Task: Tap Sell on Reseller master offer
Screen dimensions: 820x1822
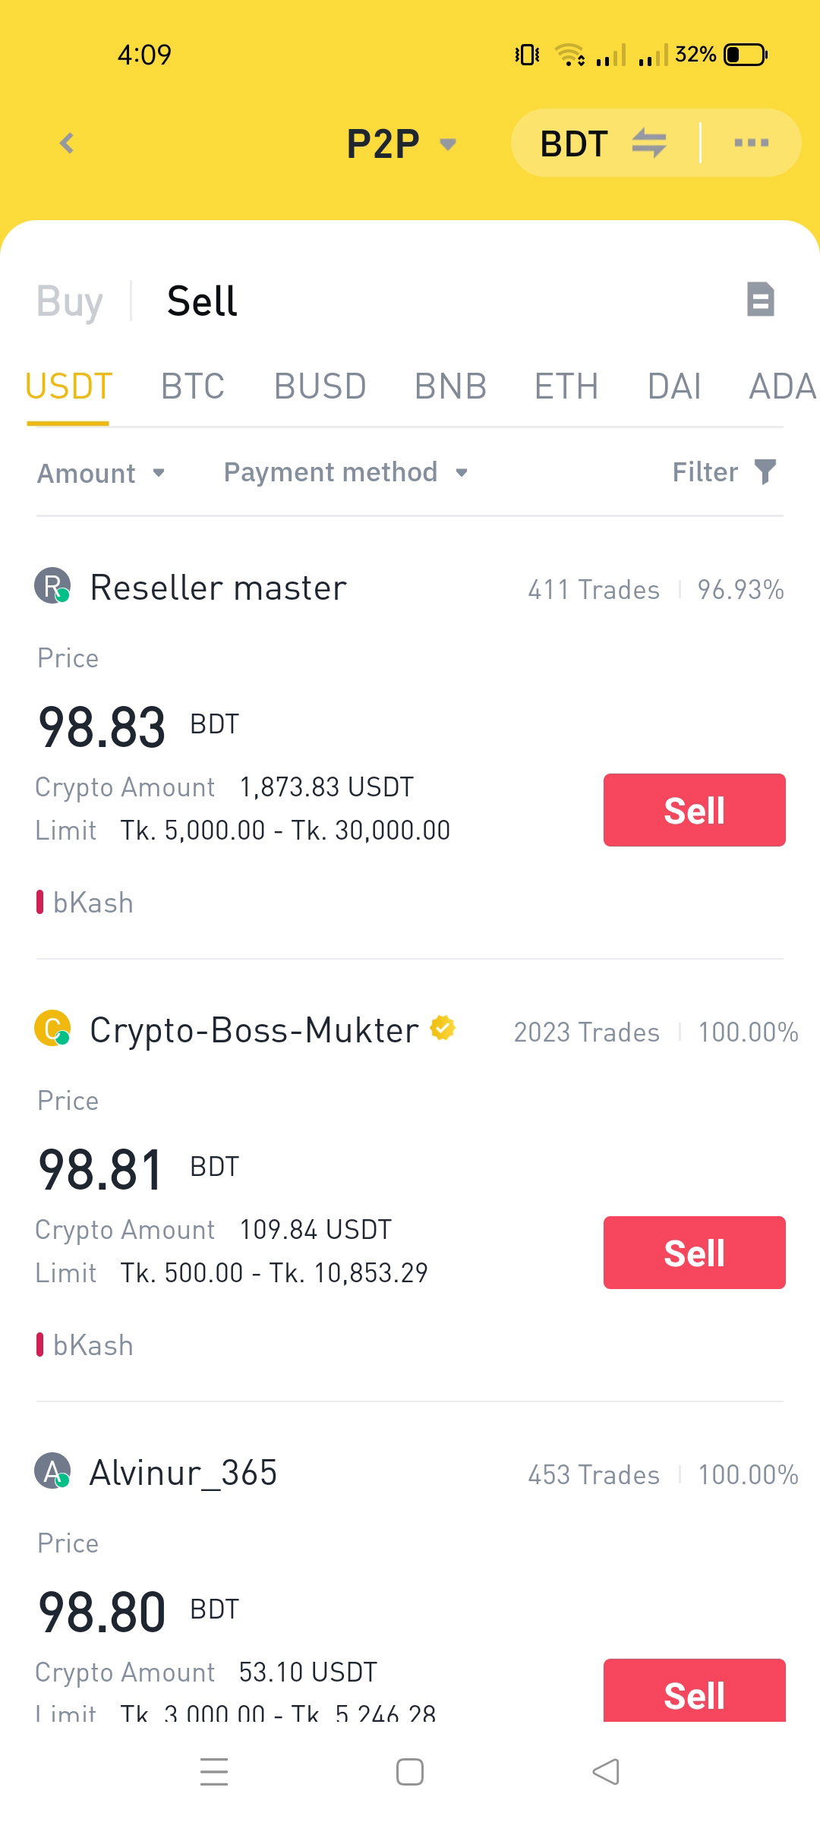Action: 695,810
